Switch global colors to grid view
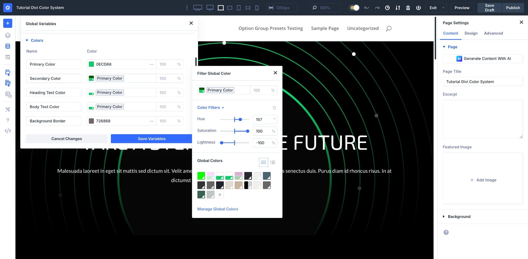Viewport: 528px width, 259px height. (263, 162)
